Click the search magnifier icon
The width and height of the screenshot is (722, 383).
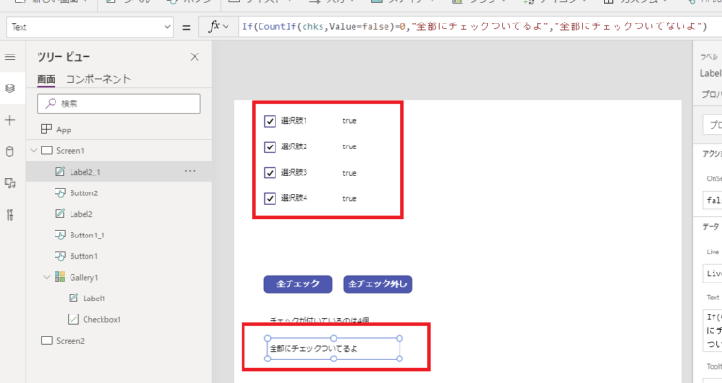click(x=51, y=103)
